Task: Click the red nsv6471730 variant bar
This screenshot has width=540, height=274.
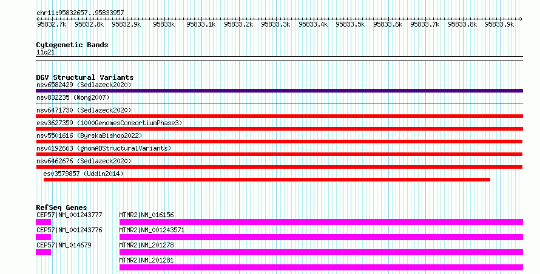Action: [279, 116]
